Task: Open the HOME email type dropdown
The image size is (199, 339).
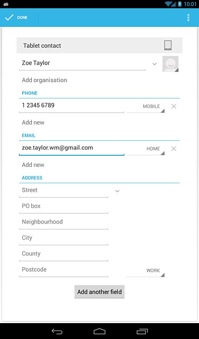Action: point(145,149)
